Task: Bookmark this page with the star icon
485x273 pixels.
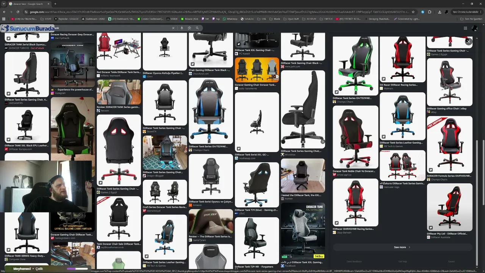Action: [413, 12]
